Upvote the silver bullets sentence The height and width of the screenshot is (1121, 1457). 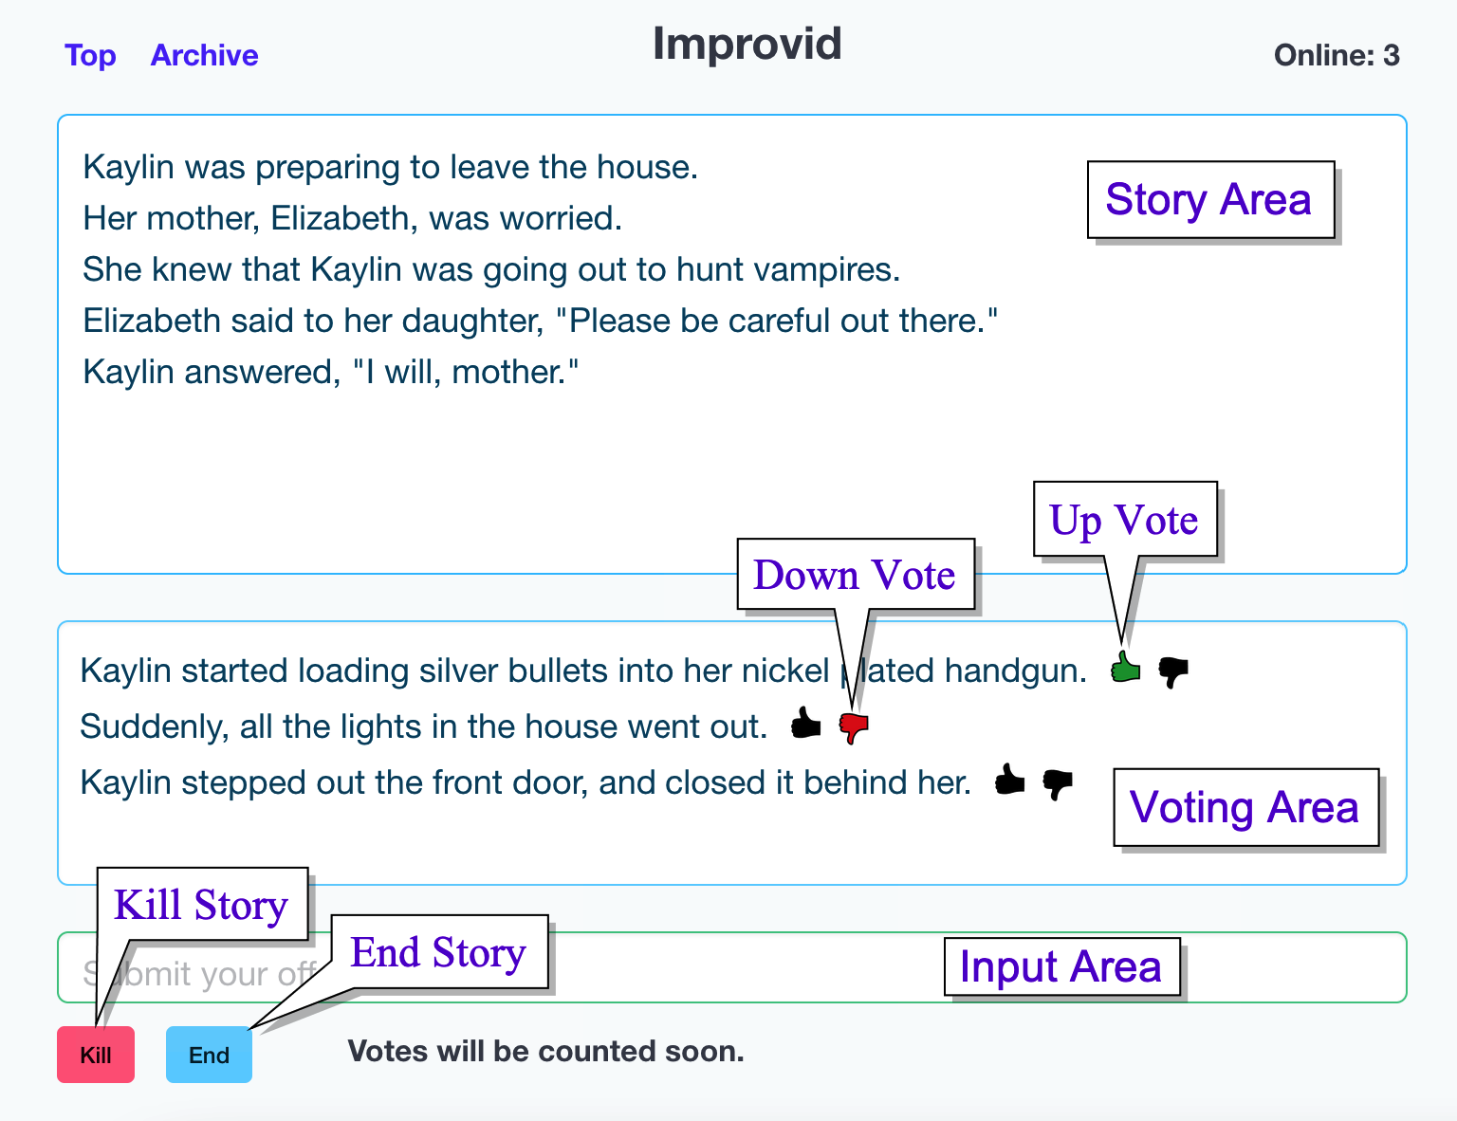[x=1125, y=668]
